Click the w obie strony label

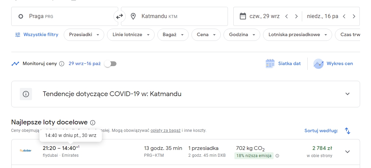[320, 156]
